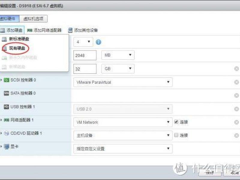Expand the CD/DVD 驱动器 1 row

1,133
